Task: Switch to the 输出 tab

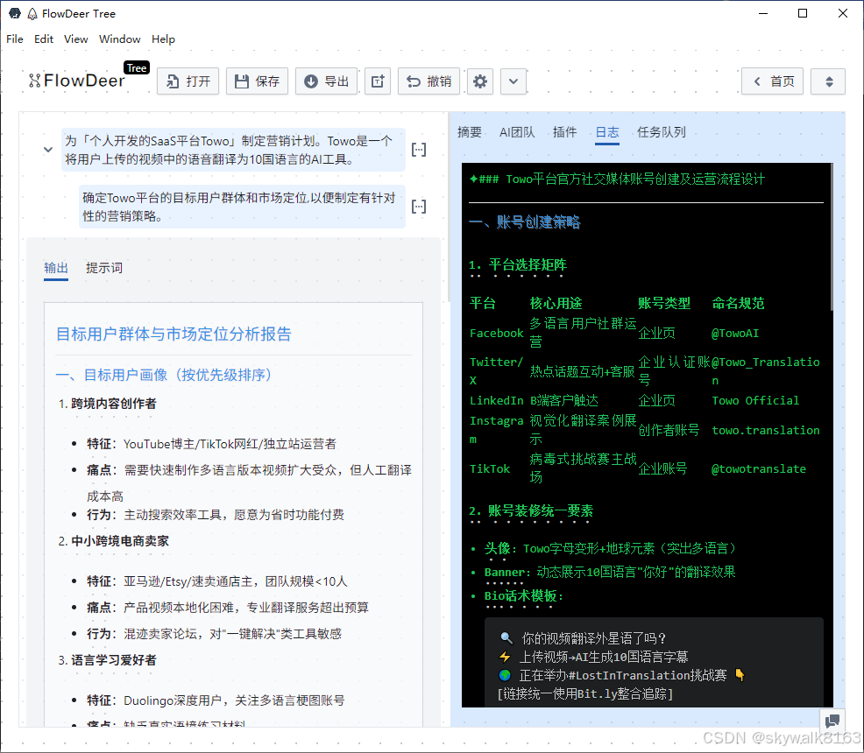Action: (x=56, y=268)
